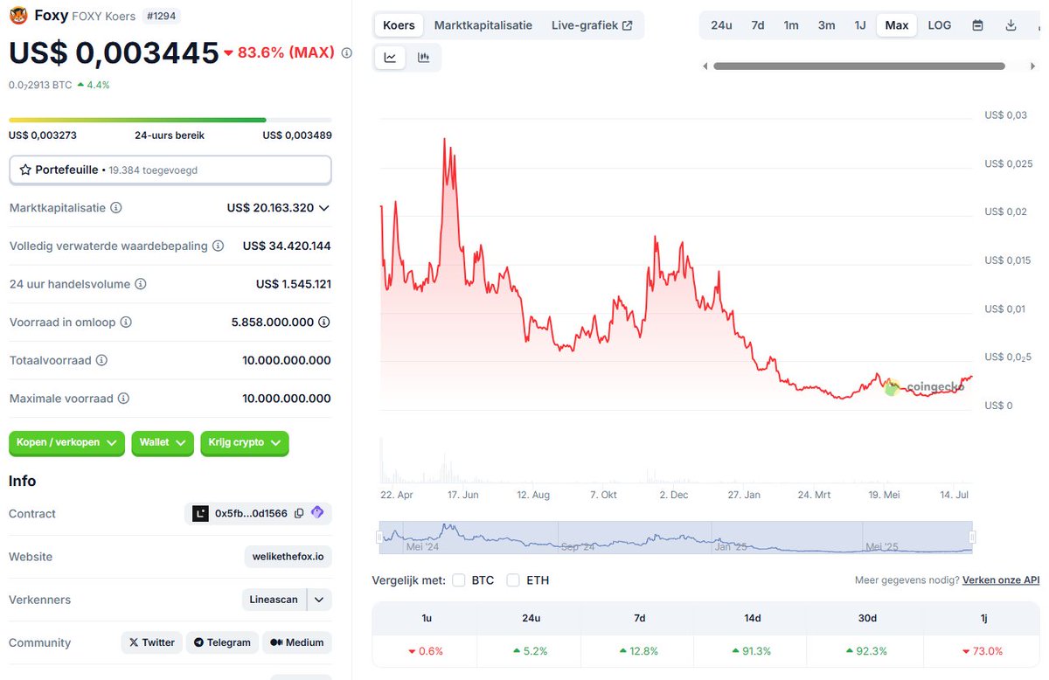Expand the Marktkapitalisatie value dropdown arrow
Screen dimensions: 1049x680
click(324, 208)
